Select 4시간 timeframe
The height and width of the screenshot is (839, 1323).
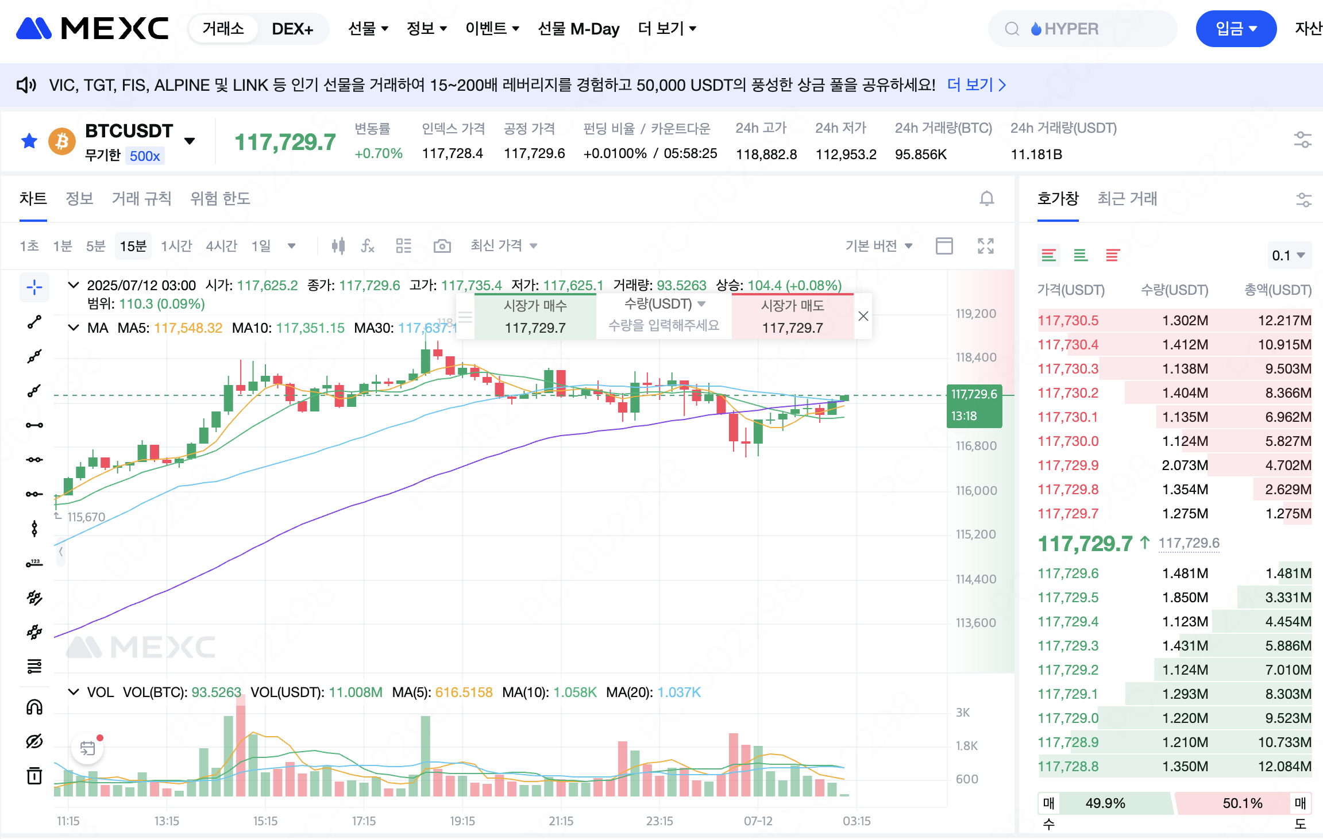tap(222, 246)
